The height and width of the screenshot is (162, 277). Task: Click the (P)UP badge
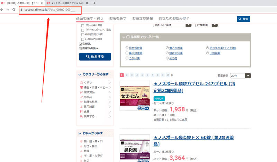pyautogui.click(x=159, y=98)
